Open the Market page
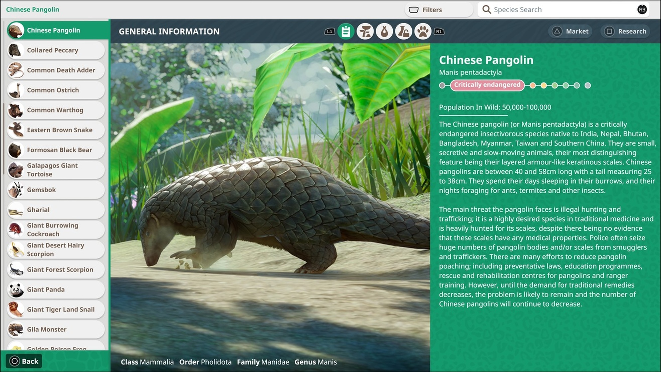 [570, 31]
